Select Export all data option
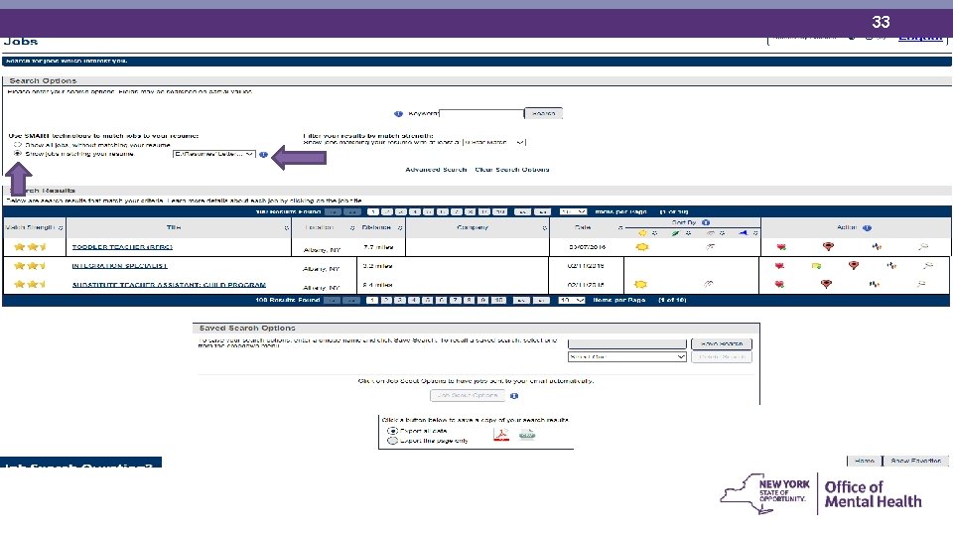 [393, 431]
